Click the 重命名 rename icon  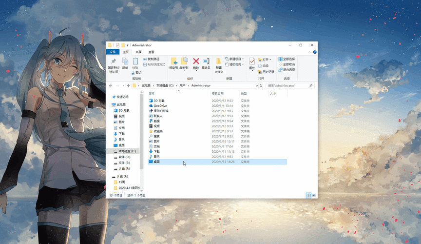[206, 61]
